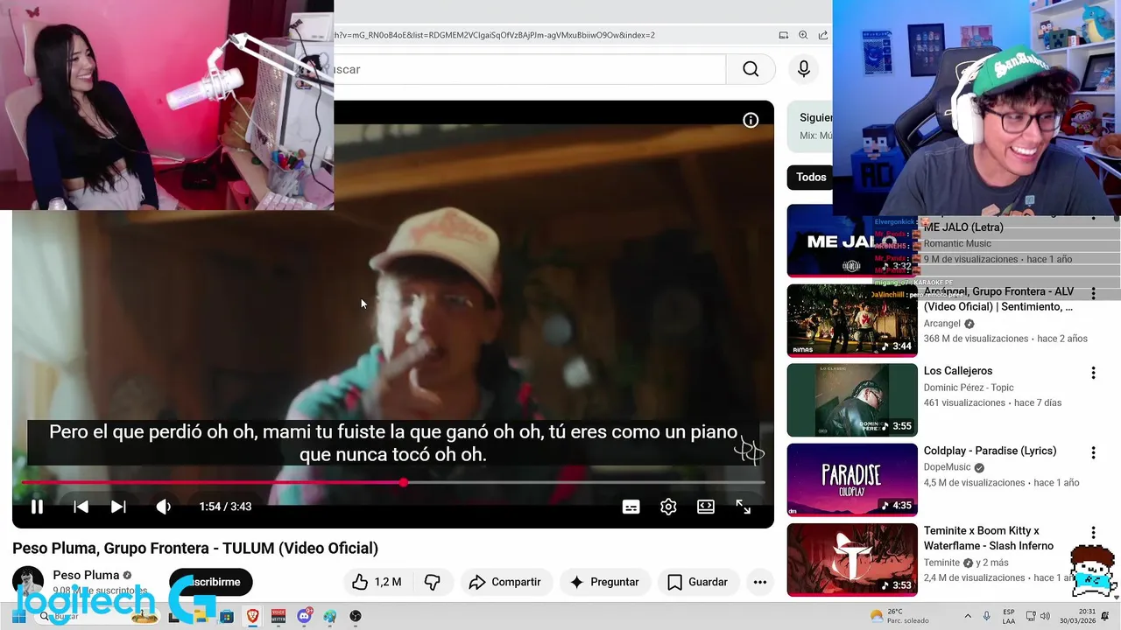Viewport: 1121px width, 630px height.
Task: Open the info card icon on video
Action: [751, 121]
